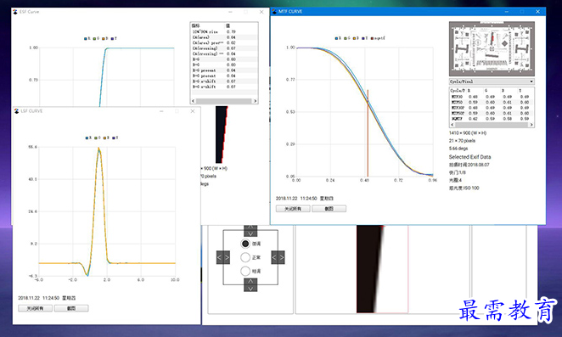Image resolution: width=562 pixels, height=337 pixels.
Task: Click the left-side '<' arrow of the ROI box
Action: click(x=220, y=257)
